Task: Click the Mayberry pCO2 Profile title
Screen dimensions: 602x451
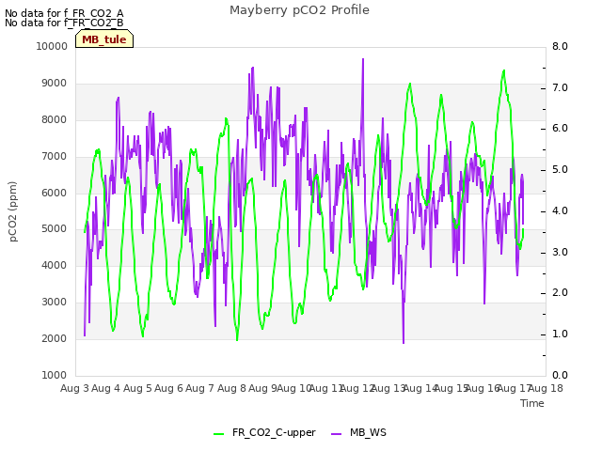Action: [299, 10]
